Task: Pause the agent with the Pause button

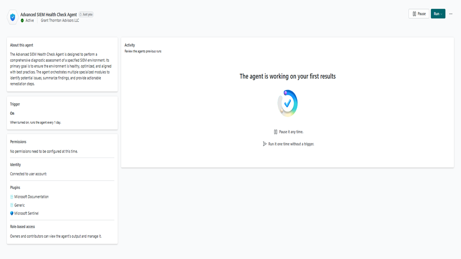Action: (419, 14)
